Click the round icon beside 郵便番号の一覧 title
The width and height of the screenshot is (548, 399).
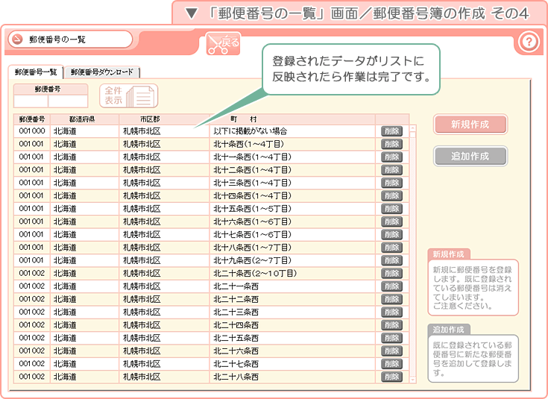coord(17,40)
